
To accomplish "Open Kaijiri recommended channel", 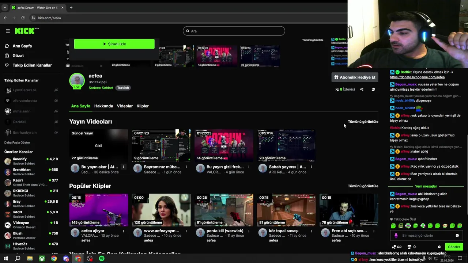I will pyautogui.click(x=31, y=182).
